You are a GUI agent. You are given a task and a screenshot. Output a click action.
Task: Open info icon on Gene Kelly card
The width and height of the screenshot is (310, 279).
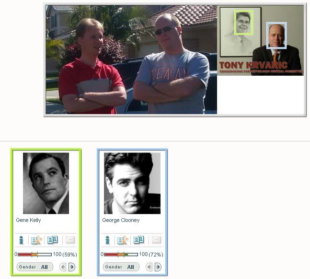point(21,240)
